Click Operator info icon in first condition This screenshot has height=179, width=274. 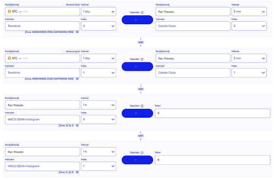142,12
